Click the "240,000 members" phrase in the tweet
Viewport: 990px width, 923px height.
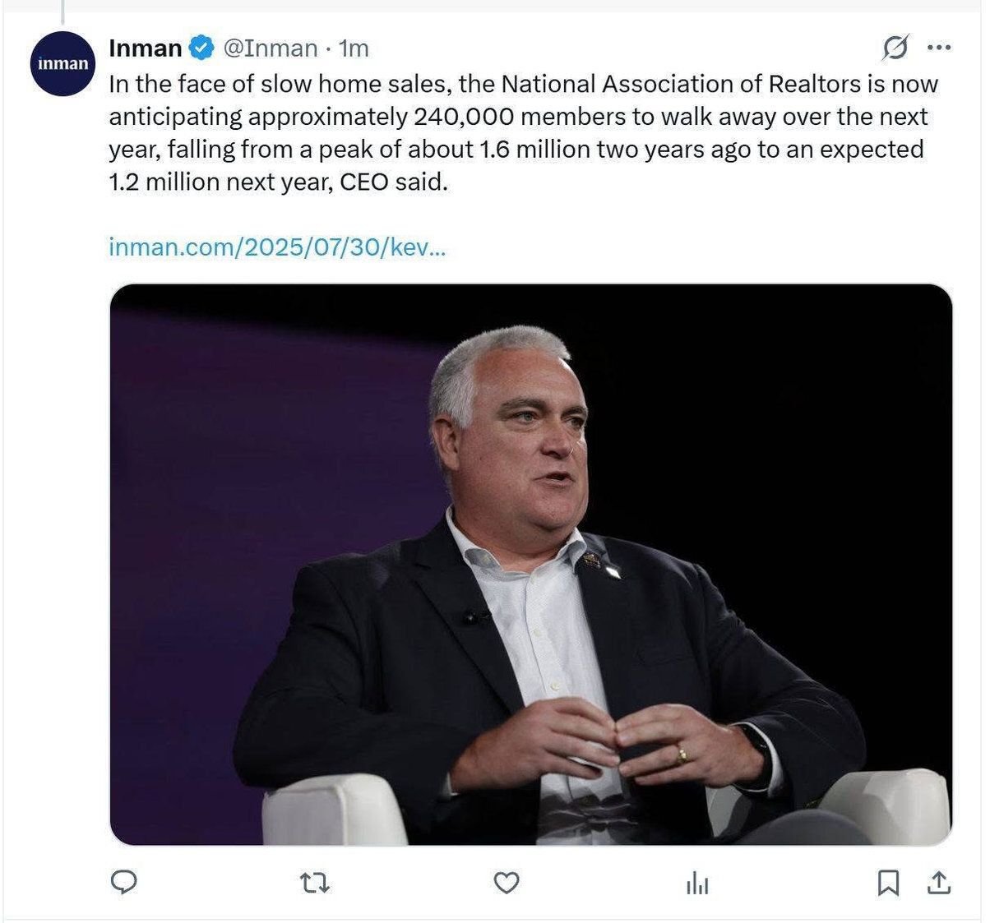pos(517,117)
